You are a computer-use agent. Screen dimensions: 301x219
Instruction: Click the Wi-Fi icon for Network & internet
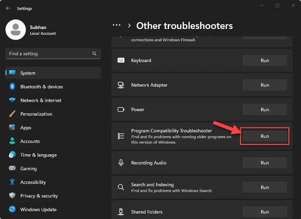pyautogui.click(x=12, y=100)
